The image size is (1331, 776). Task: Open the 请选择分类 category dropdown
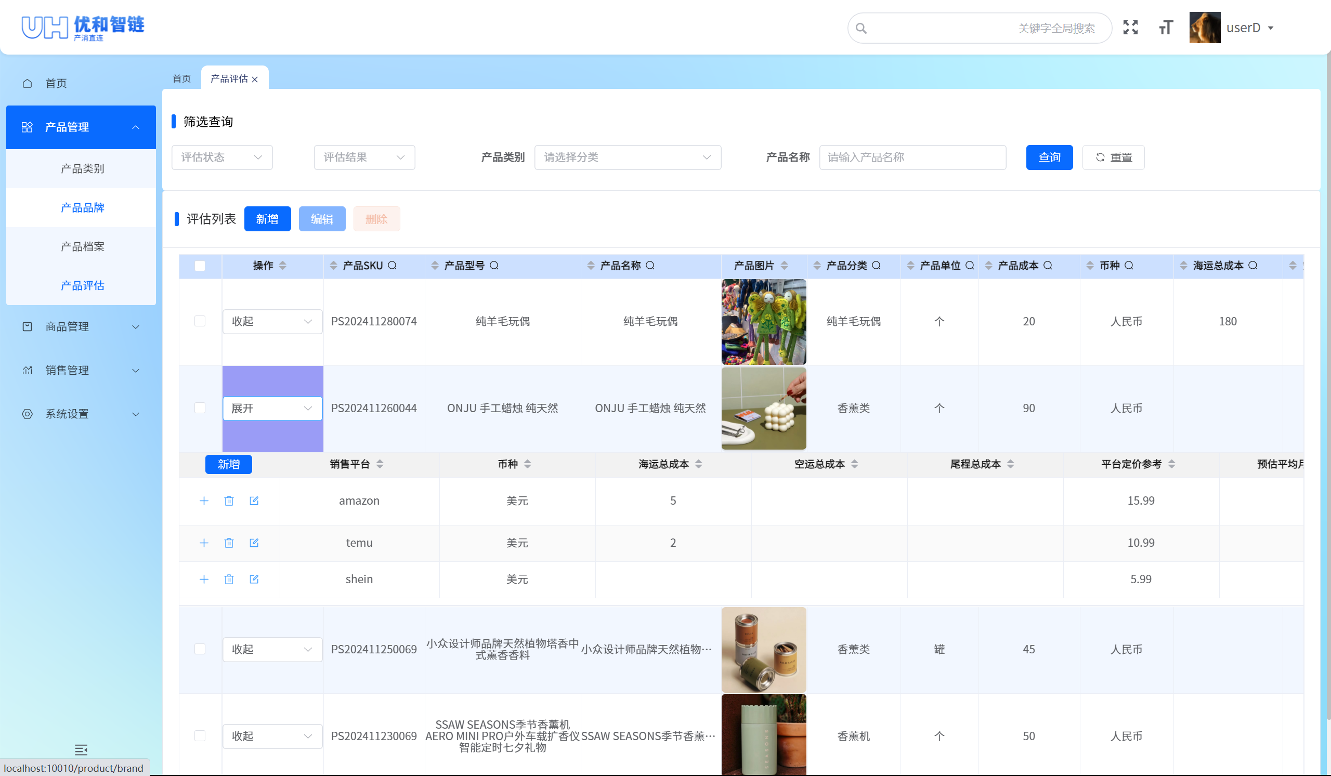click(x=628, y=157)
